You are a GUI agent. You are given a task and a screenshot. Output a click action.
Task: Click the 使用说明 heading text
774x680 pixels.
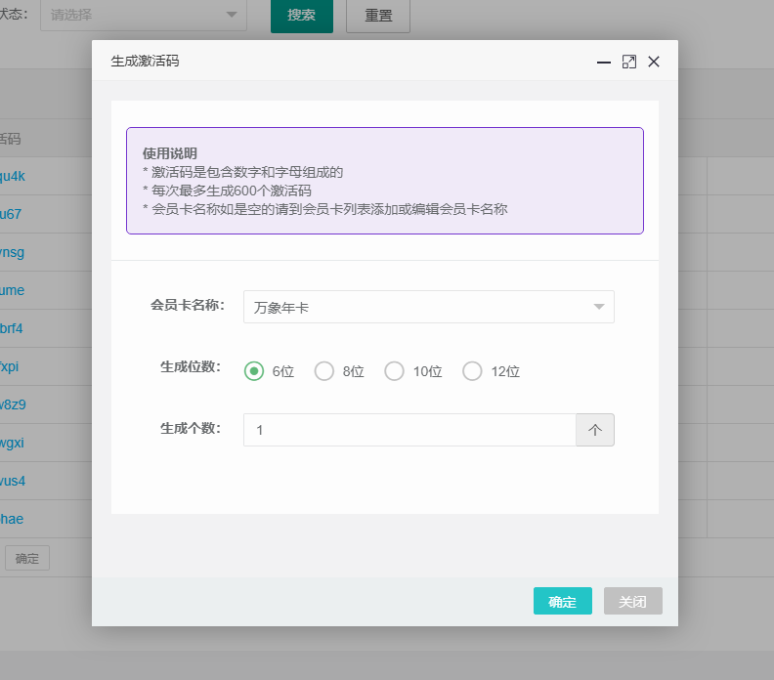pyautogui.click(x=170, y=153)
